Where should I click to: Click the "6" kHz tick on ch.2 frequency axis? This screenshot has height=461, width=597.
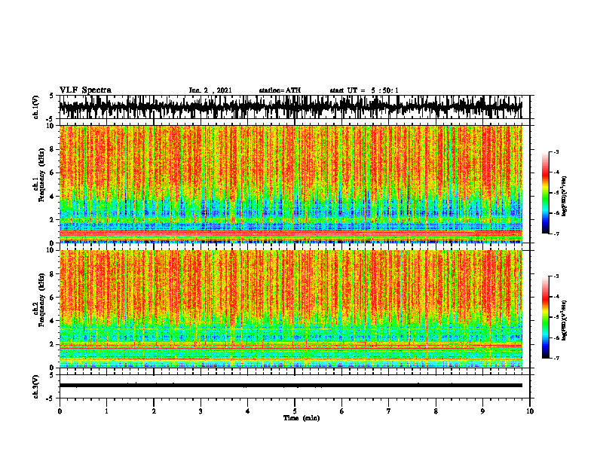(52, 298)
